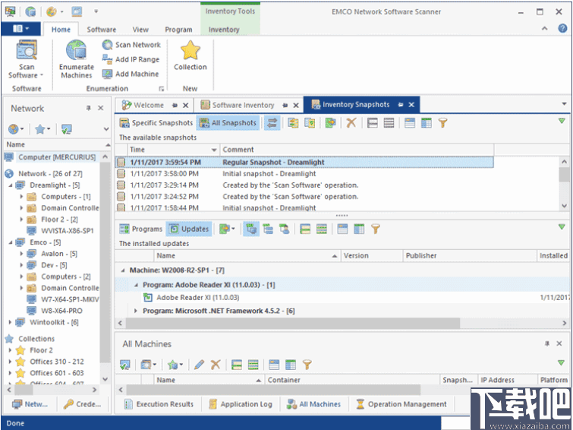Screen dimensions: 573x430
Task: Click the All Machines check selection icon
Action: click(x=125, y=365)
